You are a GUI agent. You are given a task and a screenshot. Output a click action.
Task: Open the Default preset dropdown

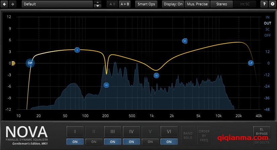pos(57,4)
